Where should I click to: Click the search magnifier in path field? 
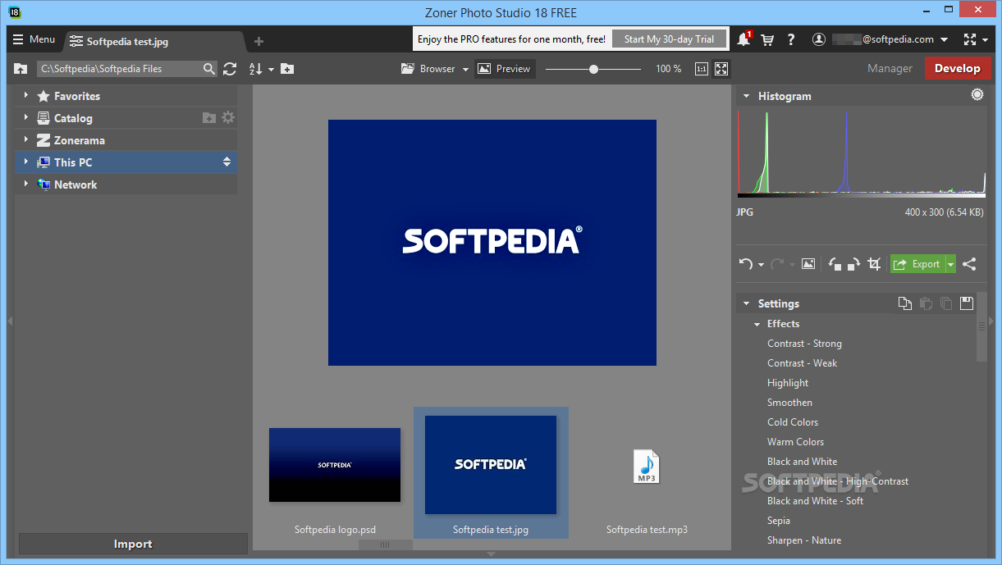[x=209, y=69]
